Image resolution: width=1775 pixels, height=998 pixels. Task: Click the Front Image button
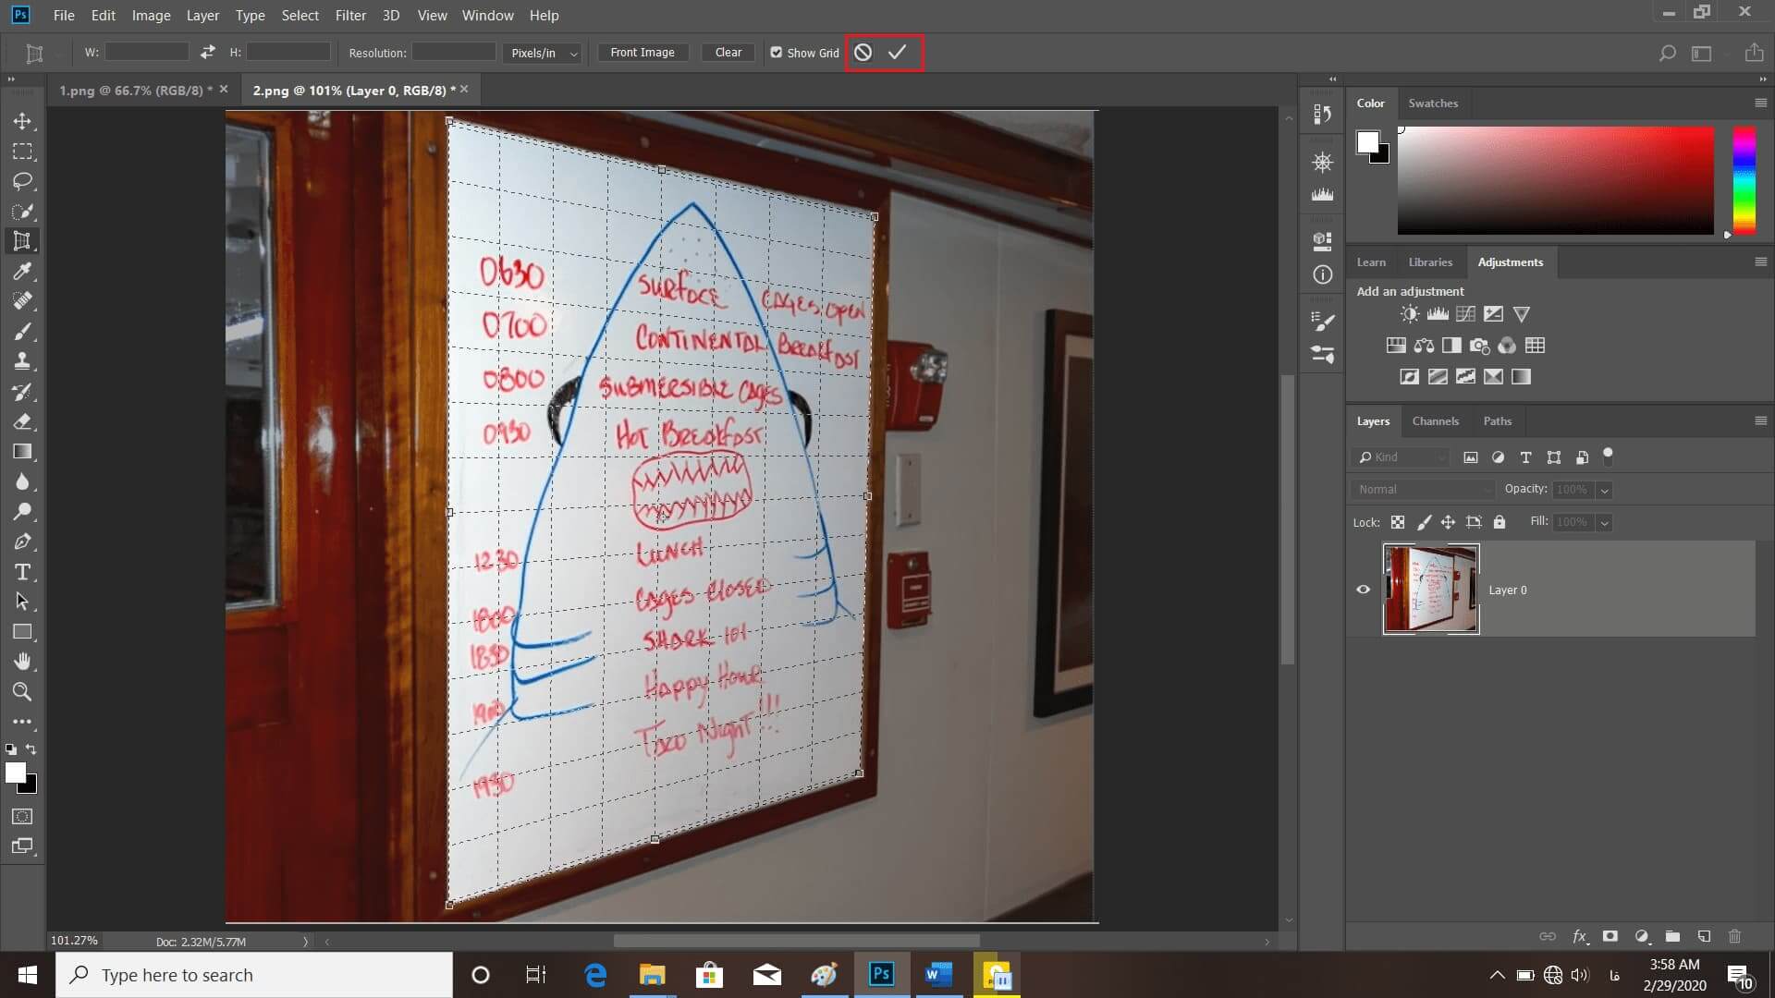[x=643, y=53]
